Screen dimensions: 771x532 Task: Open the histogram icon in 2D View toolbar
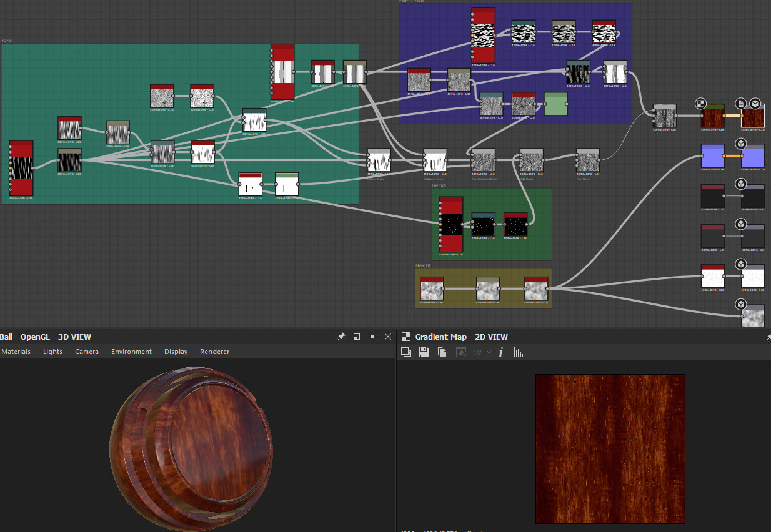pos(518,352)
